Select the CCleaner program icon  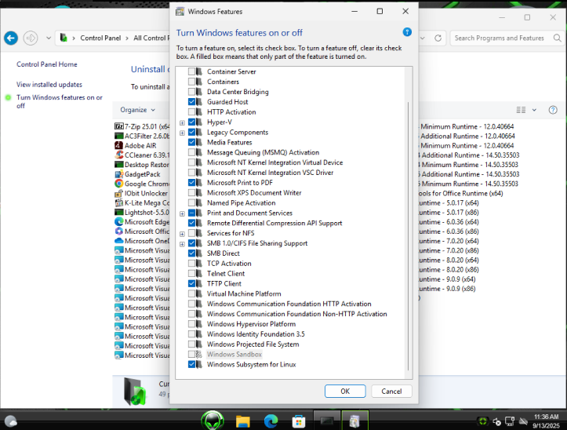(118, 155)
